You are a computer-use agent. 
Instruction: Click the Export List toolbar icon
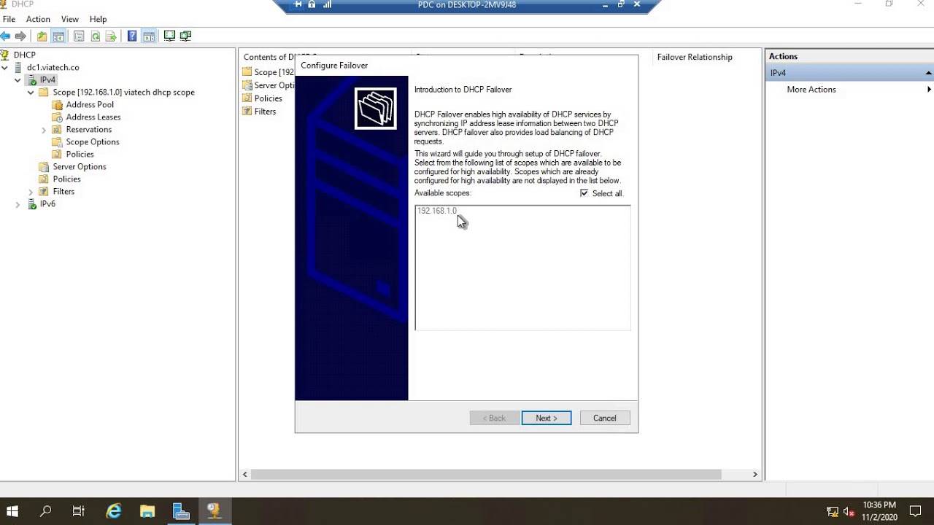(x=112, y=36)
